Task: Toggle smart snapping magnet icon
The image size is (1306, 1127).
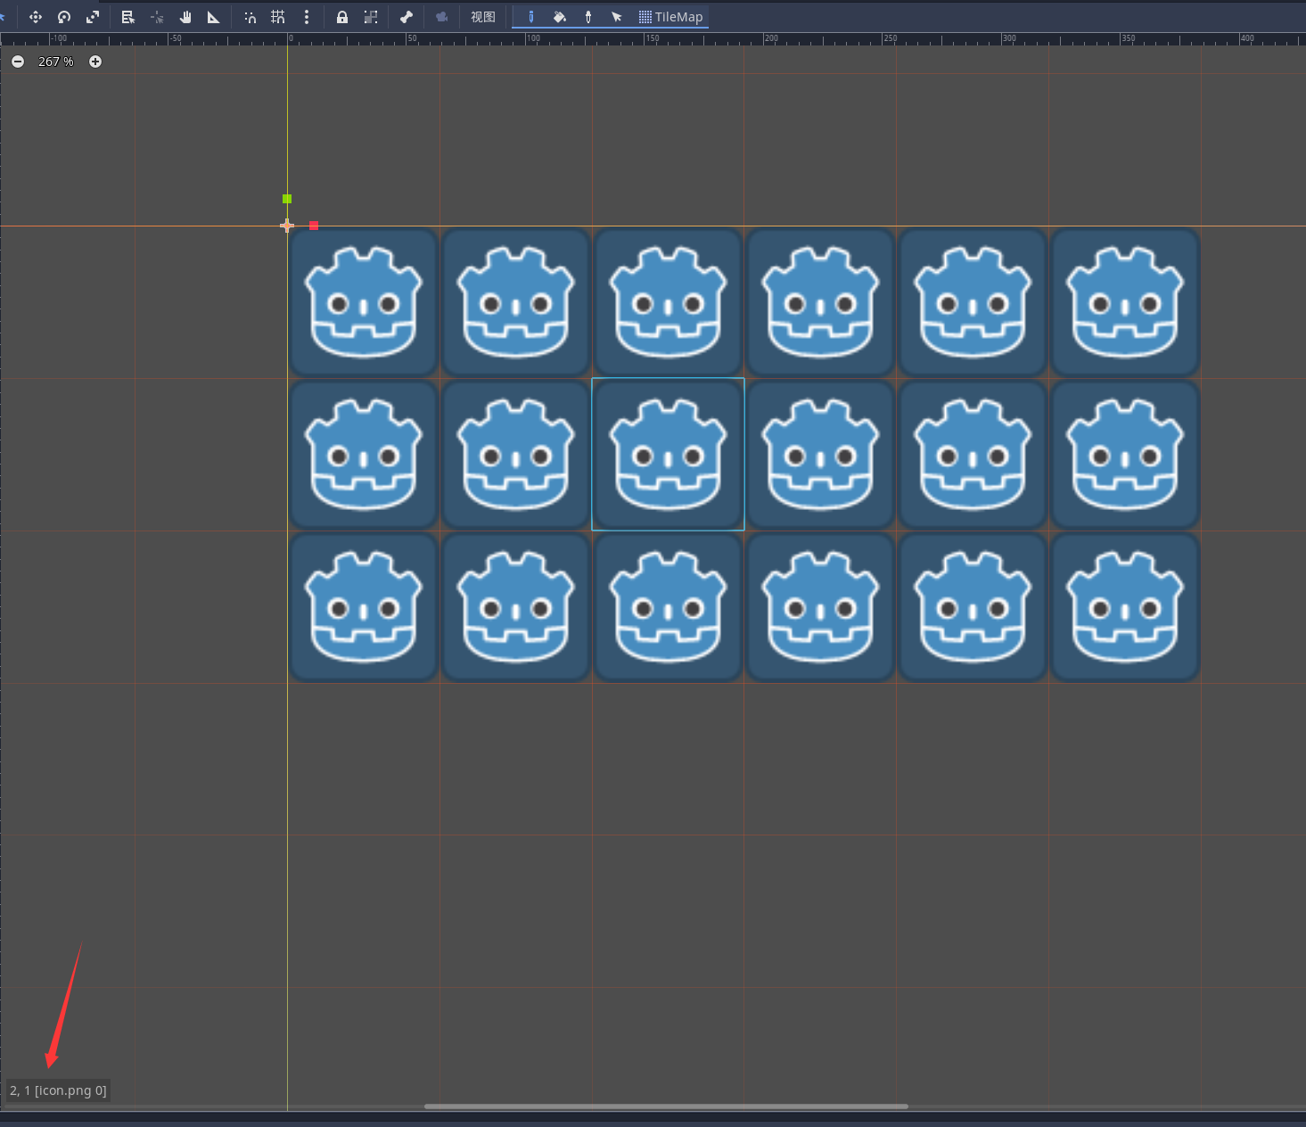Action: (250, 17)
